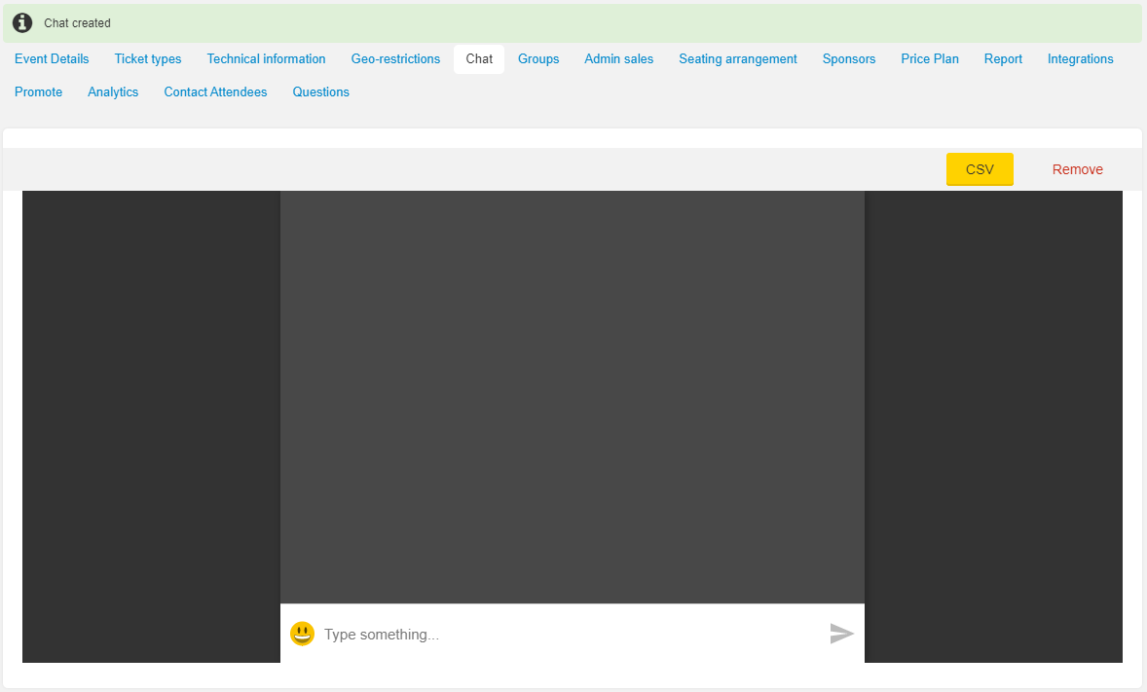Open the Groups tab
1147x692 pixels.
pyautogui.click(x=538, y=59)
